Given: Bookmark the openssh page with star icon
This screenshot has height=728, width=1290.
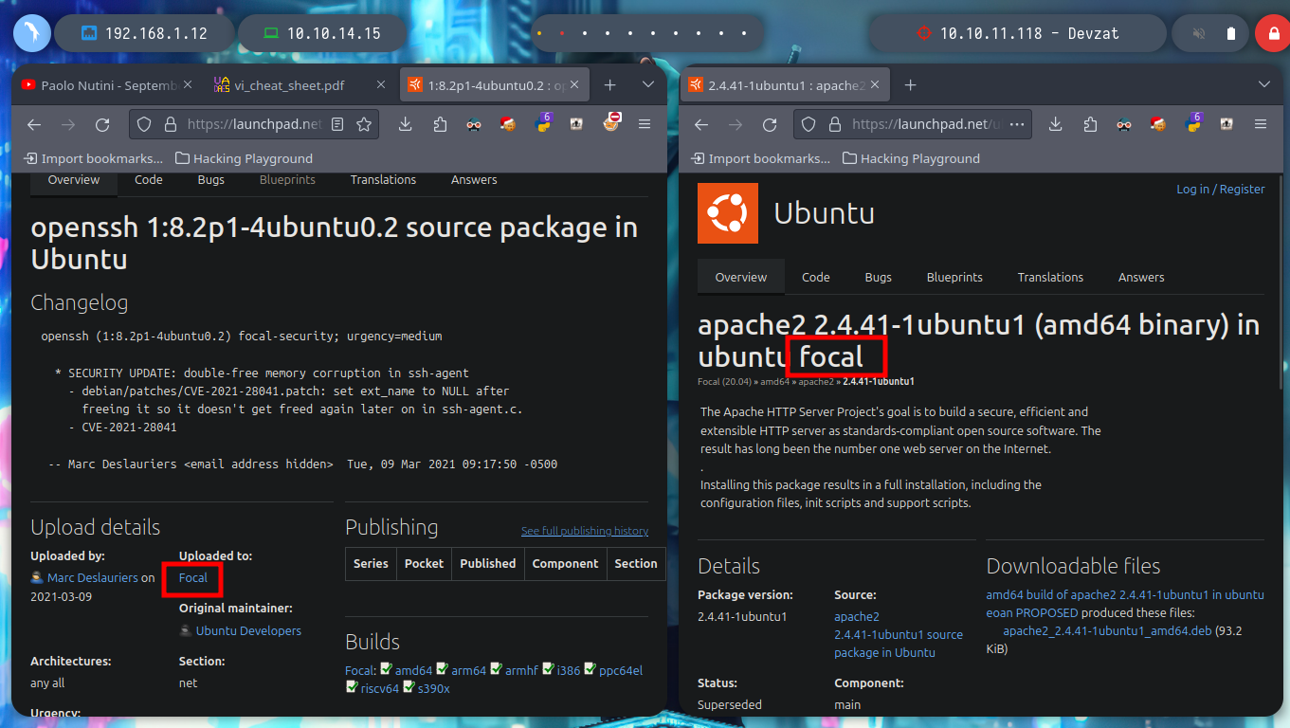Looking at the screenshot, I should tap(364, 124).
